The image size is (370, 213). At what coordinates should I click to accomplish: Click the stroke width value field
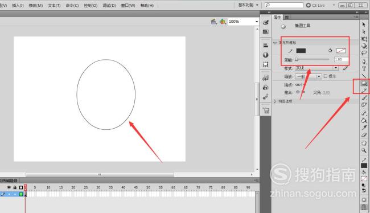point(341,59)
